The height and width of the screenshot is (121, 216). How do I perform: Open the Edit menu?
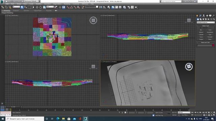[x=7, y=4]
